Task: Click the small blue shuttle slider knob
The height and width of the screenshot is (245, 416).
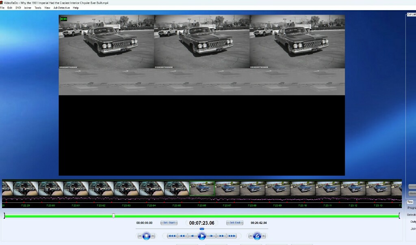Action: (x=202, y=229)
